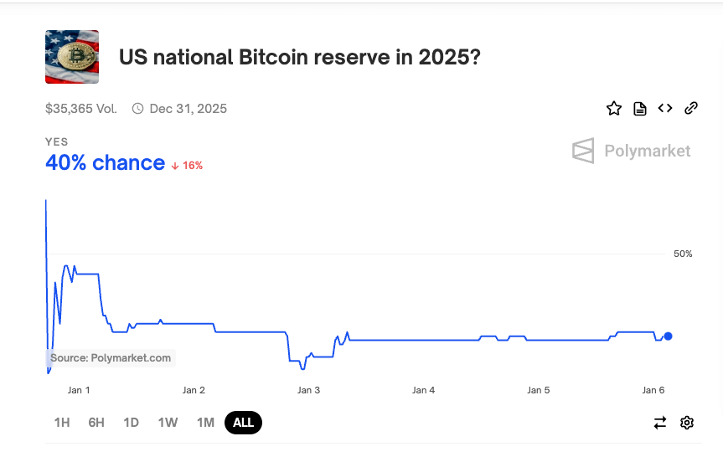The width and height of the screenshot is (723, 462).
Task: Select the 1H time range
Action: click(x=62, y=423)
